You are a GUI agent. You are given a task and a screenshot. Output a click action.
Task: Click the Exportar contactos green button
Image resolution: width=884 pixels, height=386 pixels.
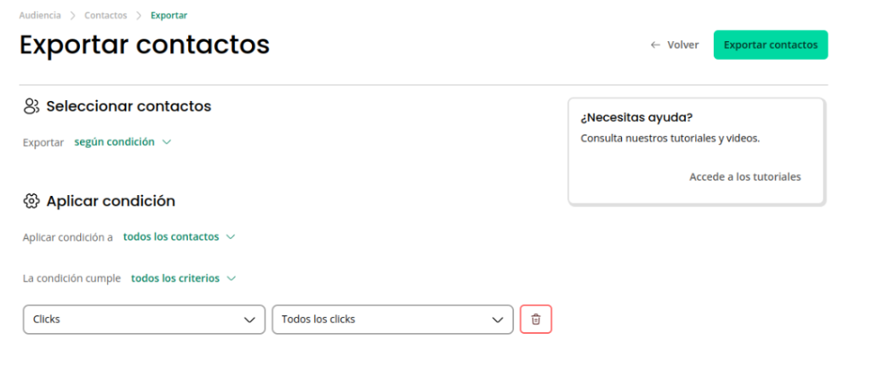(x=771, y=45)
